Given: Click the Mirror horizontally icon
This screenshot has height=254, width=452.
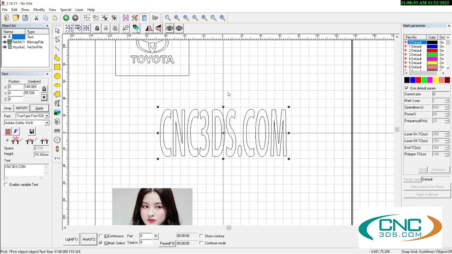Looking at the screenshot, I should [x=149, y=28].
